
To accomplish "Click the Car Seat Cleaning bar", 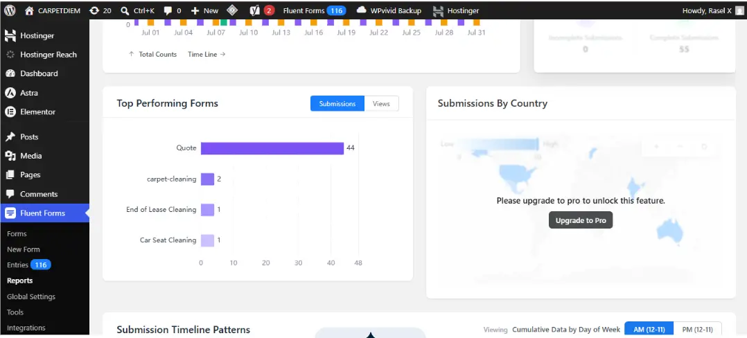I will (x=207, y=240).
